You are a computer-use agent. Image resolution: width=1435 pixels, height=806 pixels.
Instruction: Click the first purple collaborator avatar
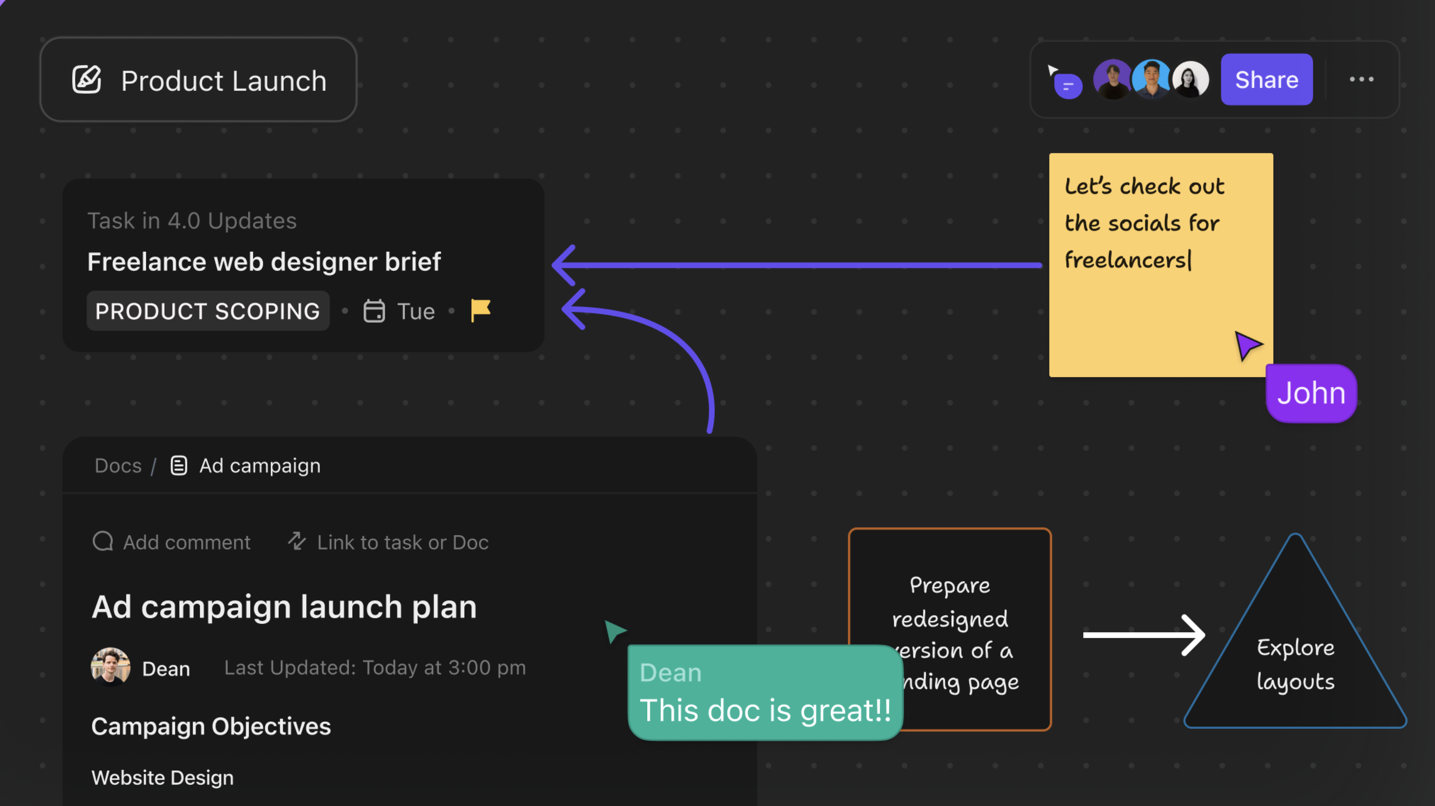[1112, 80]
